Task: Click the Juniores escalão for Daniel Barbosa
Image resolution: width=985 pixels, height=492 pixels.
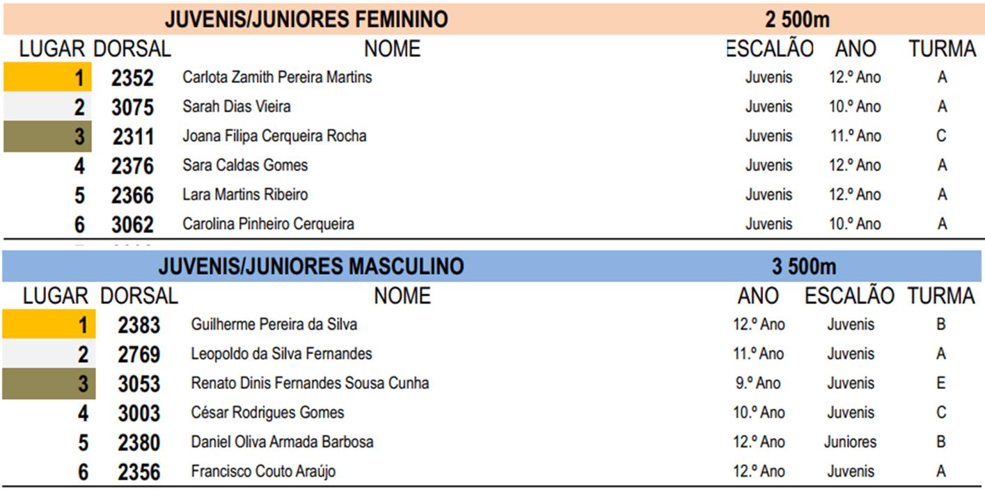Action: (850, 442)
